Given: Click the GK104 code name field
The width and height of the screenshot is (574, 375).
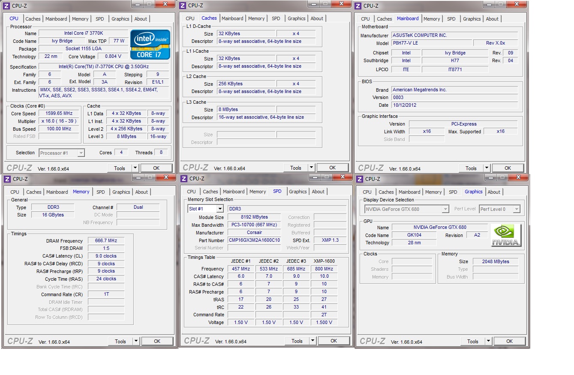Looking at the screenshot, I should [x=414, y=235].
